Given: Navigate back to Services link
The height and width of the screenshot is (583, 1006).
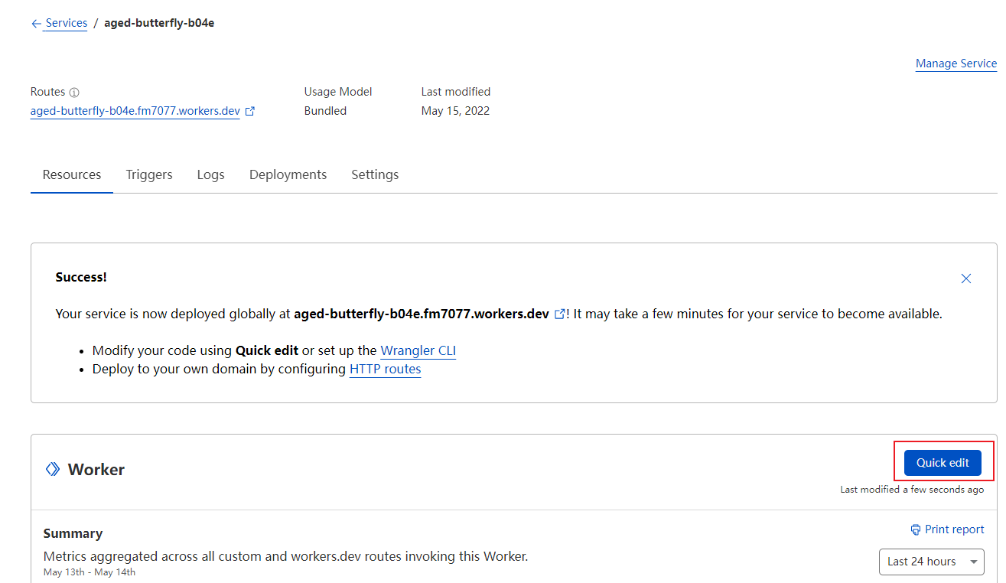Looking at the screenshot, I should pos(67,23).
